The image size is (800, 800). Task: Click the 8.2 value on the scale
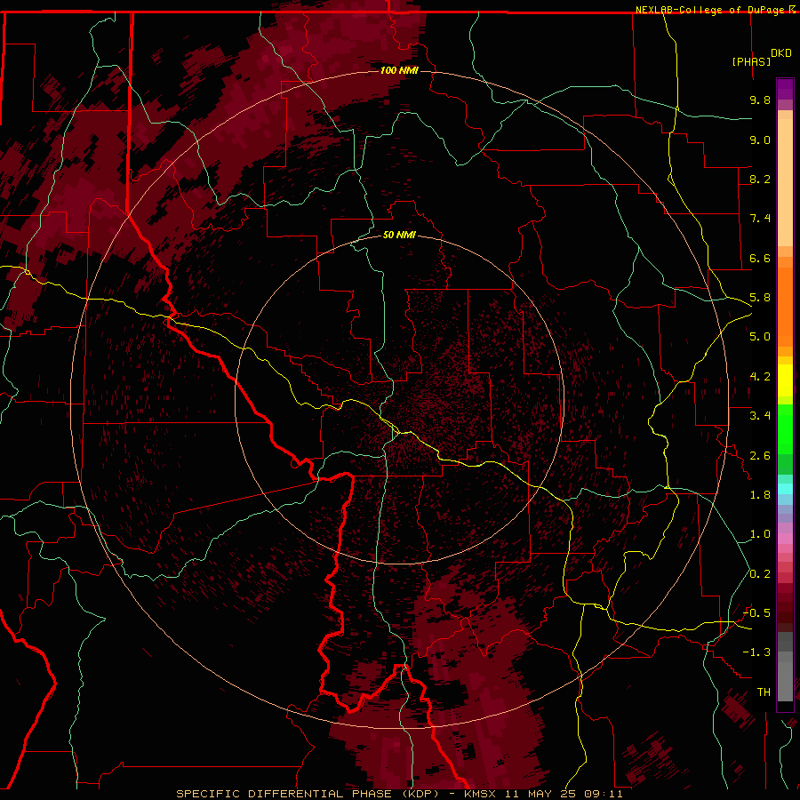pos(760,179)
